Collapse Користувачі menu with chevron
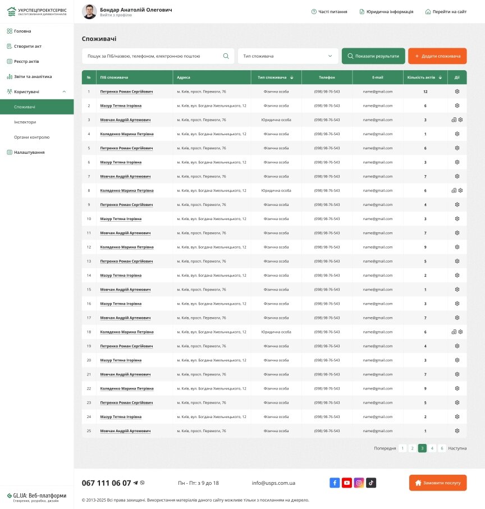 pyautogui.click(x=64, y=91)
